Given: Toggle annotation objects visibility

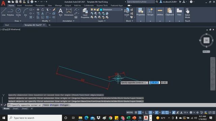Looking at the screenshot, I should 174,113.
